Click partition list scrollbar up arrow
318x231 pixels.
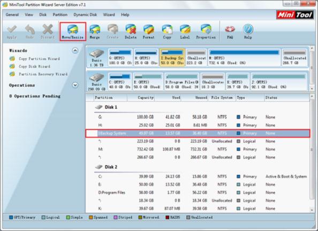tap(312, 97)
